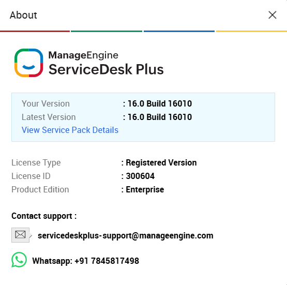The height and width of the screenshot is (285, 287).
Task: Click the ServiceDesk Plus smiley logo
Action: point(29,63)
